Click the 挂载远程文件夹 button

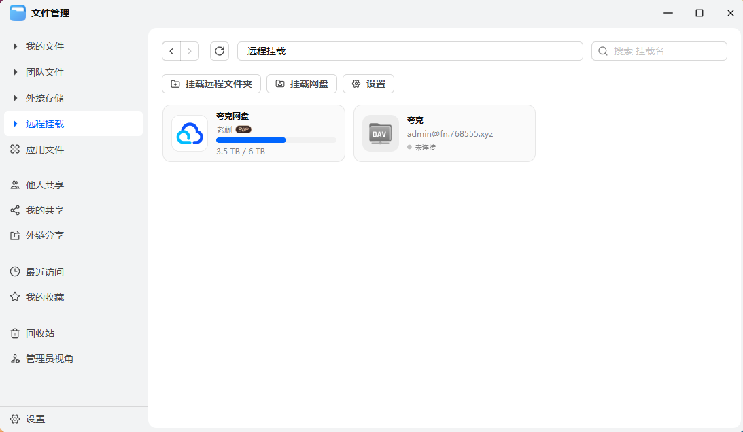coord(211,83)
